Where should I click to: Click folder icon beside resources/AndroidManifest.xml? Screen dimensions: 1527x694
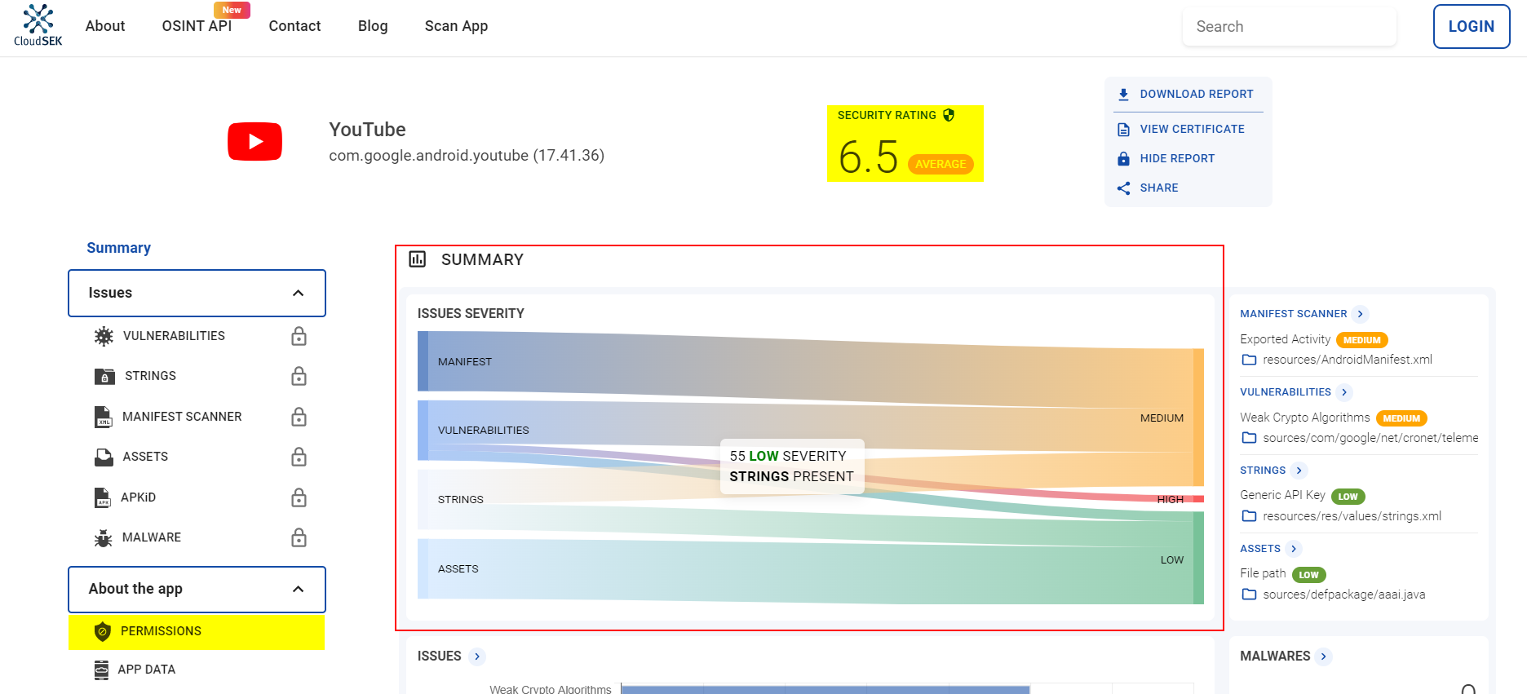(1249, 360)
